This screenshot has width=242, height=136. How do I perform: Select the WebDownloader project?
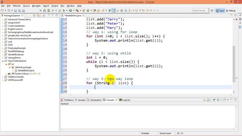[x=16, y=77]
